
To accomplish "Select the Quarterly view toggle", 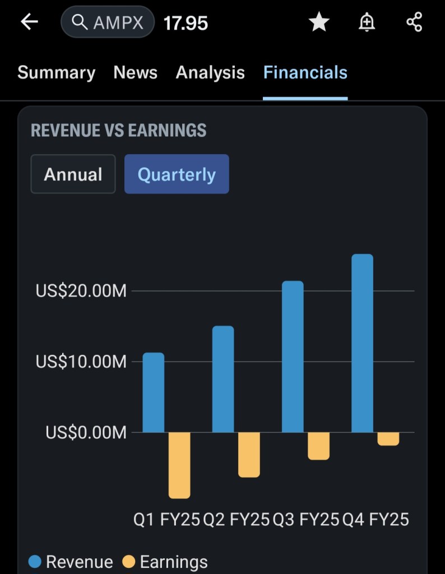I will tap(177, 174).
